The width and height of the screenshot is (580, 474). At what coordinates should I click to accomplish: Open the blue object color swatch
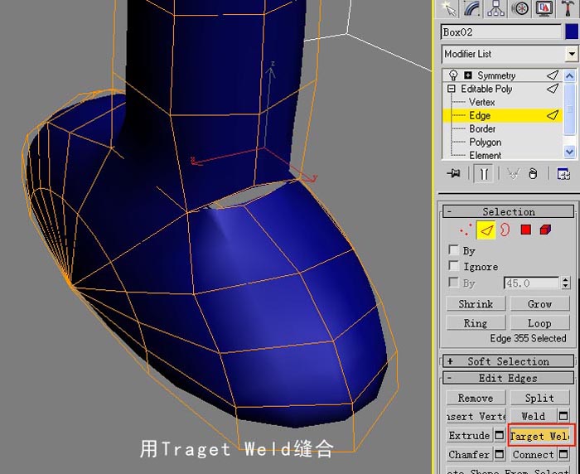pos(572,32)
